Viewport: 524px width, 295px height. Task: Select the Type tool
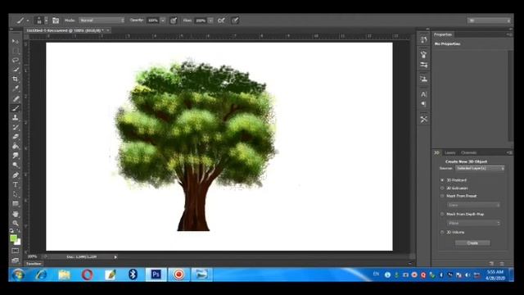(x=16, y=184)
